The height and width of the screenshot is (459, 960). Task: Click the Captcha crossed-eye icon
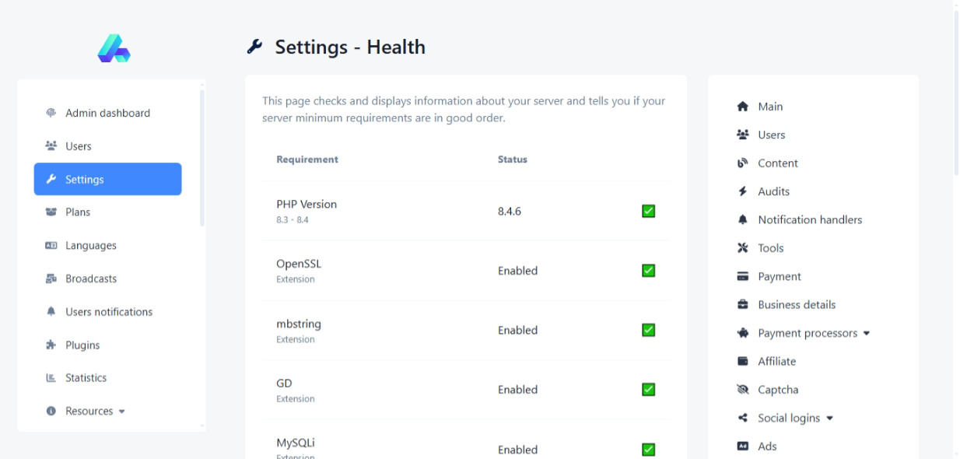click(x=742, y=390)
